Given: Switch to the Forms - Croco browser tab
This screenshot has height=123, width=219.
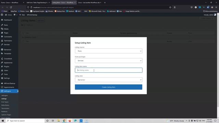Looking at the screenshot, I should [x=12, y=2].
